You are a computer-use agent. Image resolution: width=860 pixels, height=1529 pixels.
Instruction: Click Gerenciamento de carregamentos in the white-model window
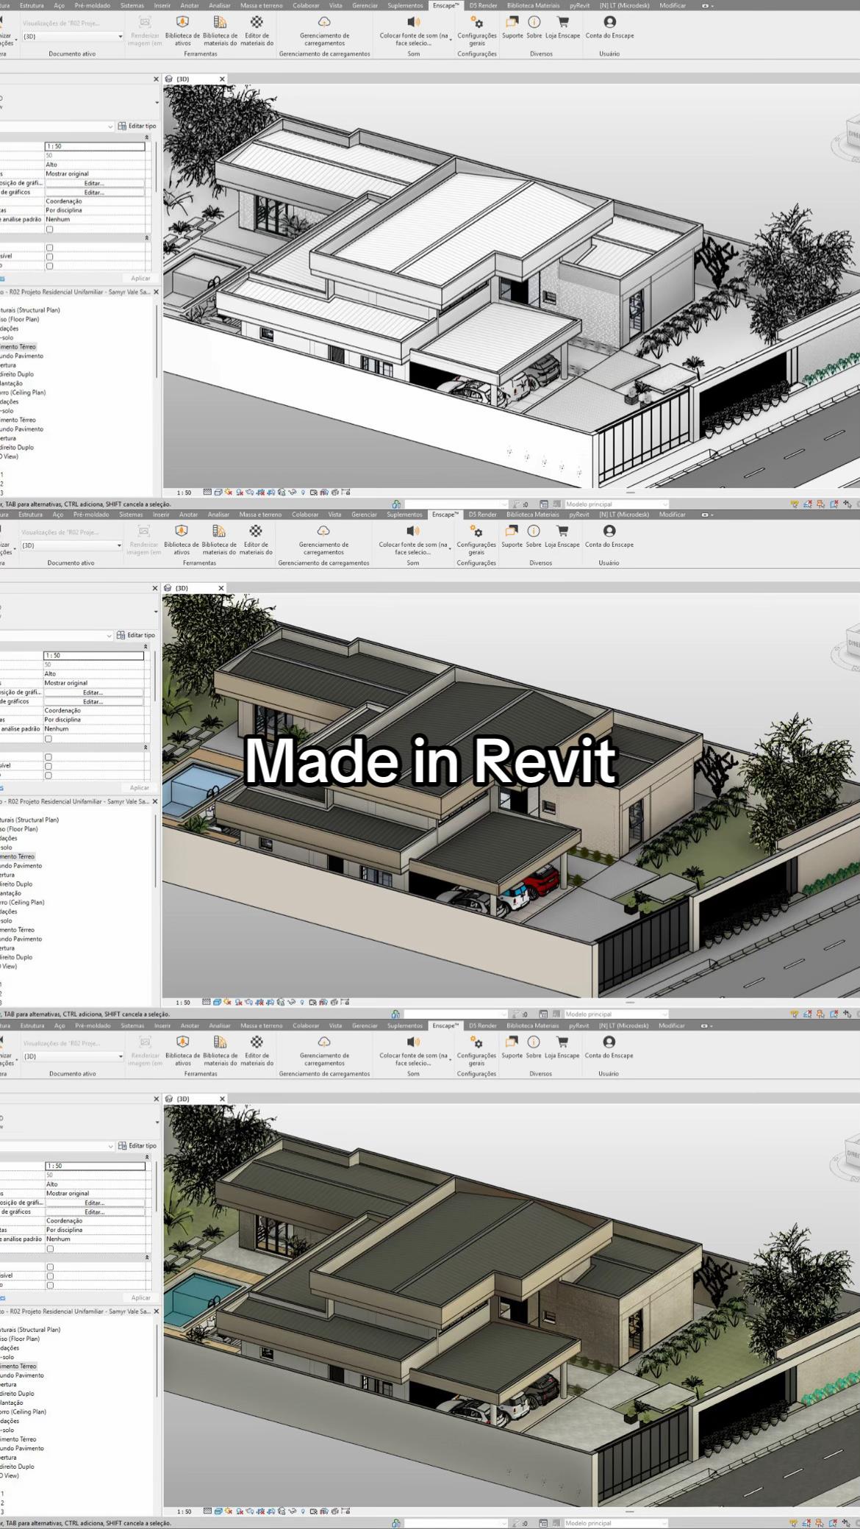click(324, 30)
